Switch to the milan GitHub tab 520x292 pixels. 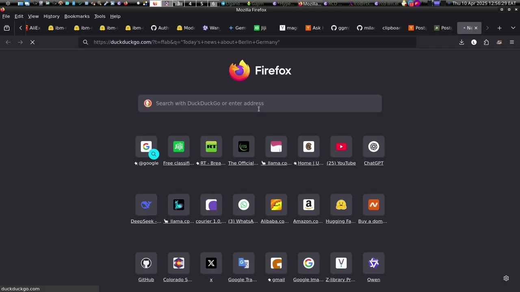tap(366, 28)
